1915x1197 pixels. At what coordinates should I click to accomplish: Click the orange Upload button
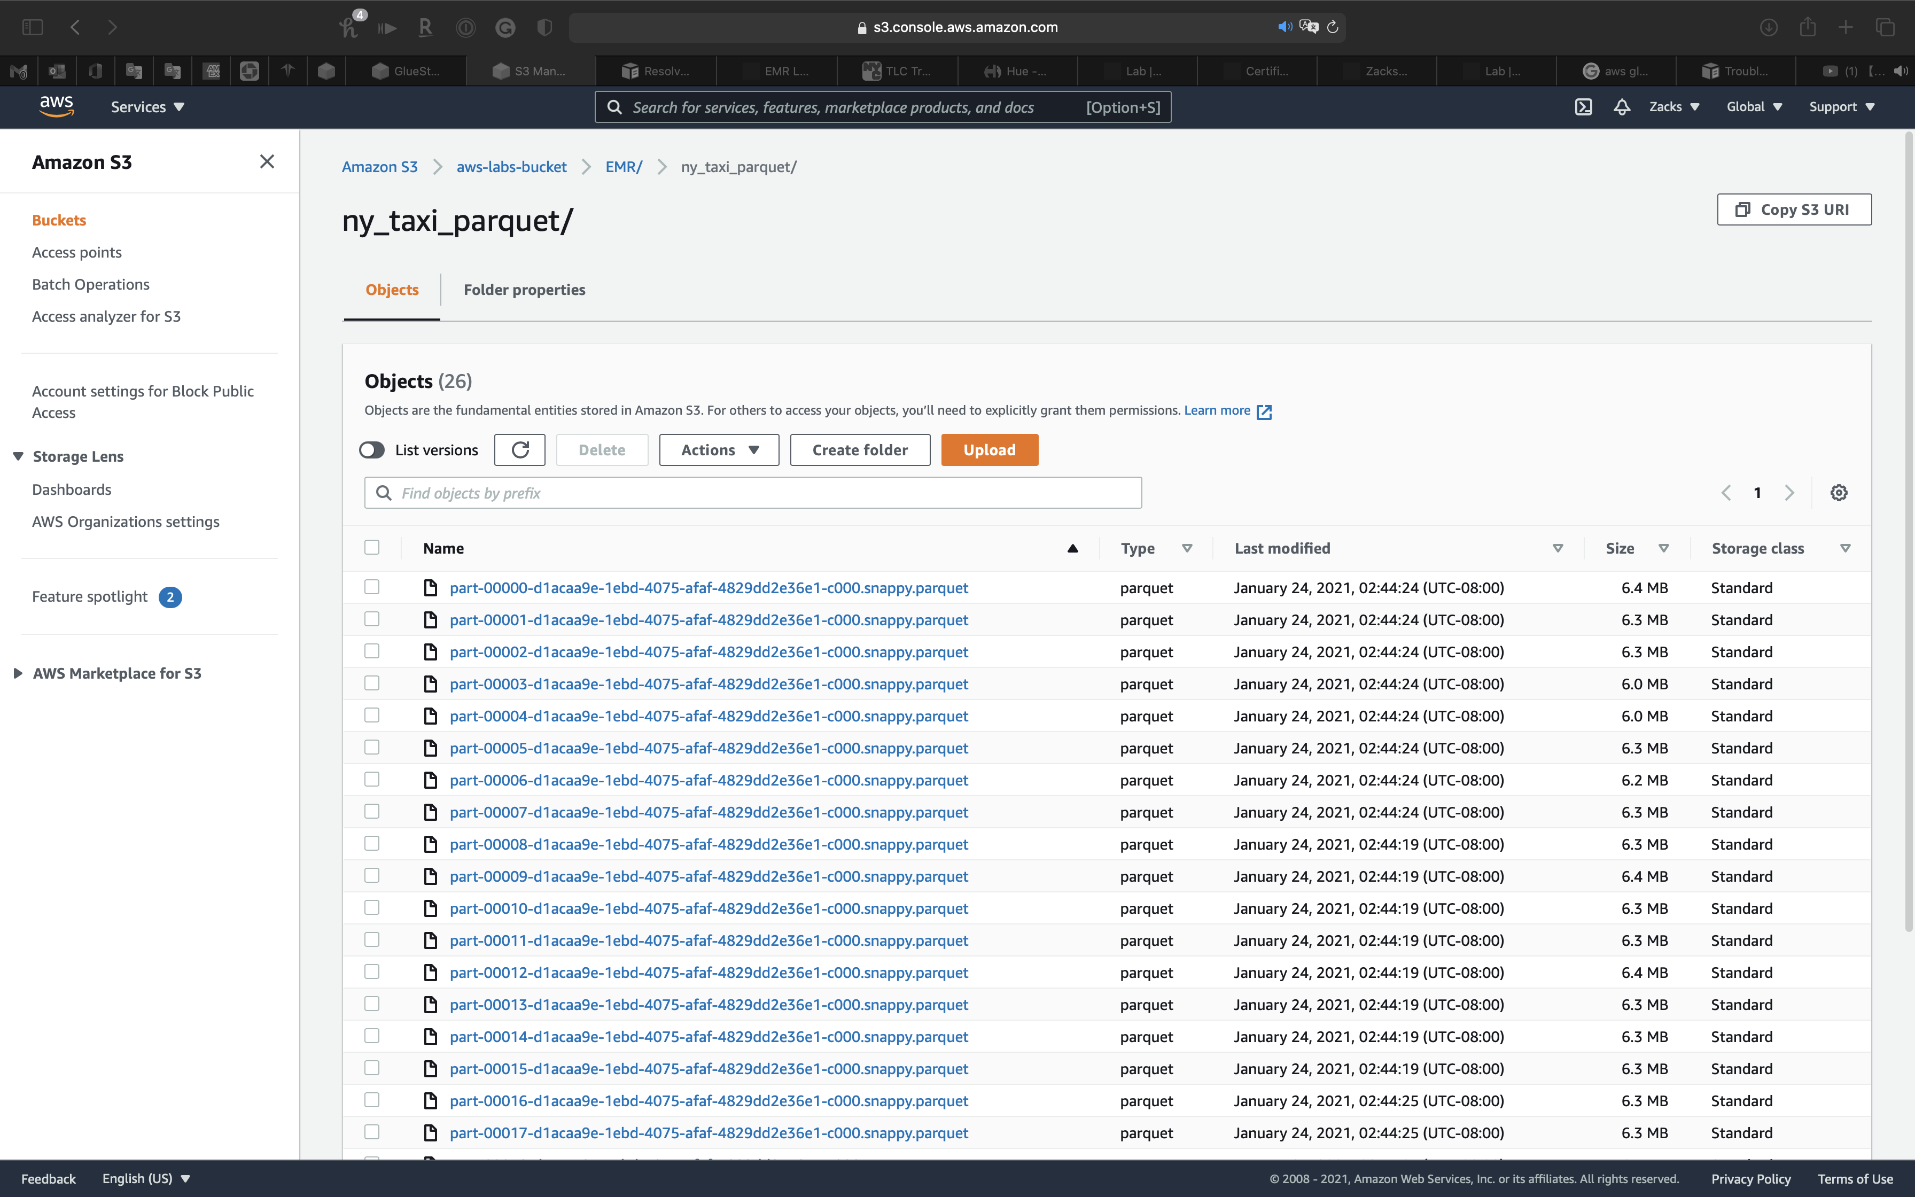pos(989,449)
